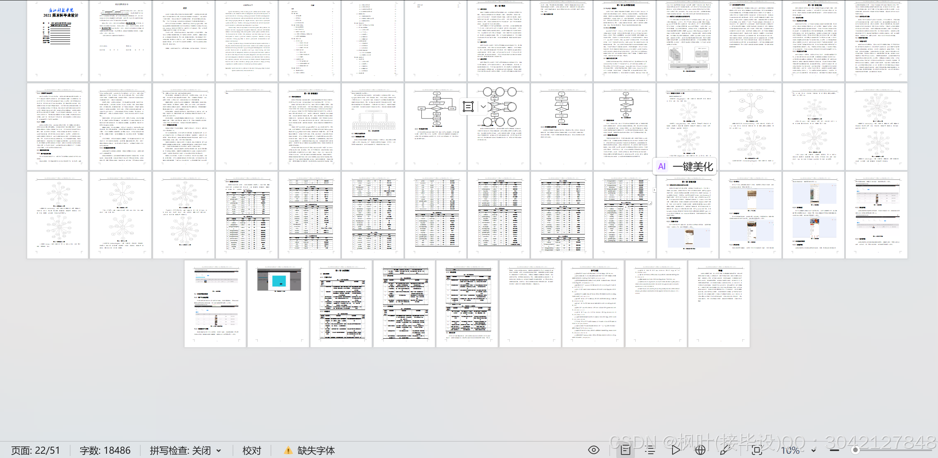Screen dimensions: 938x458
Task: Click the floating layout options icon
Action: [468, 107]
